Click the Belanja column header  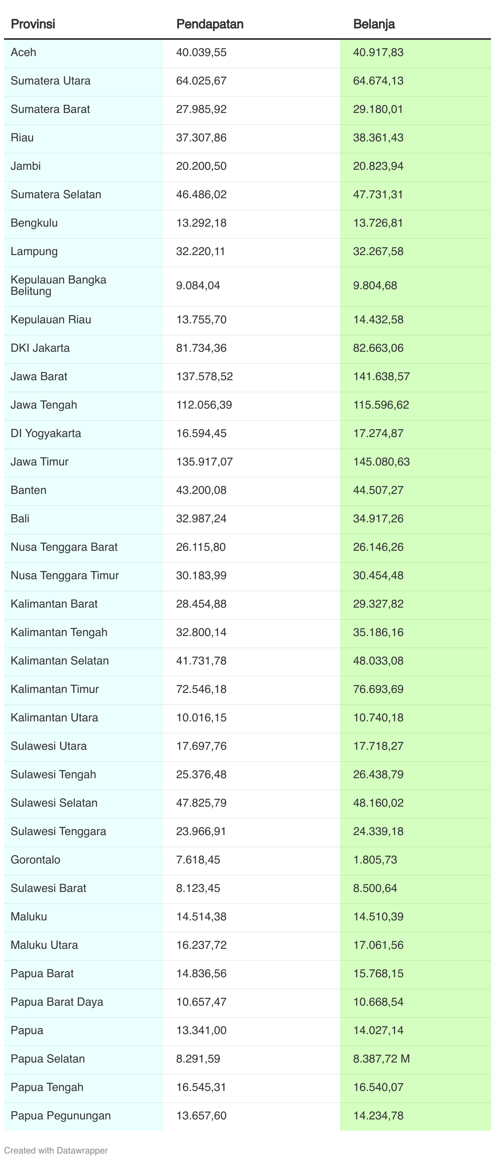tap(374, 24)
